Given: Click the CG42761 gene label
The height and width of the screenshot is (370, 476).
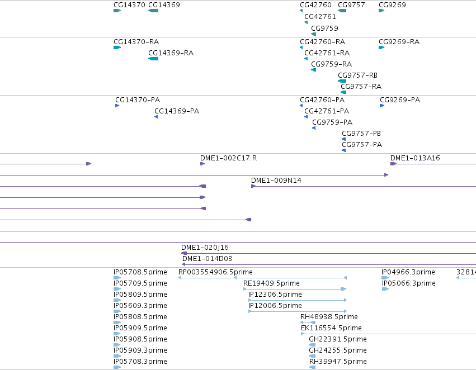Looking at the screenshot, I should [x=321, y=17].
